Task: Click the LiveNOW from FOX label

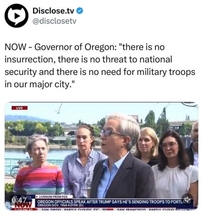Action: [x=53, y=197]
